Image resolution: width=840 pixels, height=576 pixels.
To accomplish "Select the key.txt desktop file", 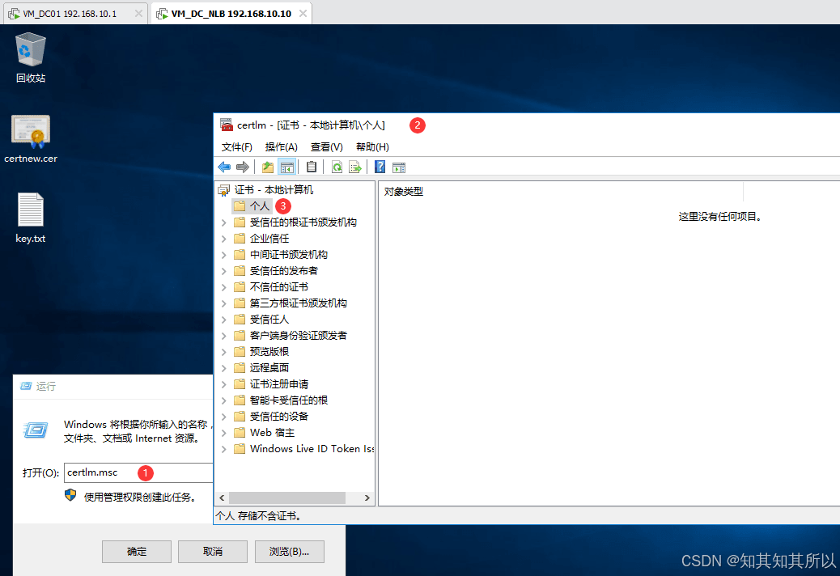I will click(x=31, y=218).
